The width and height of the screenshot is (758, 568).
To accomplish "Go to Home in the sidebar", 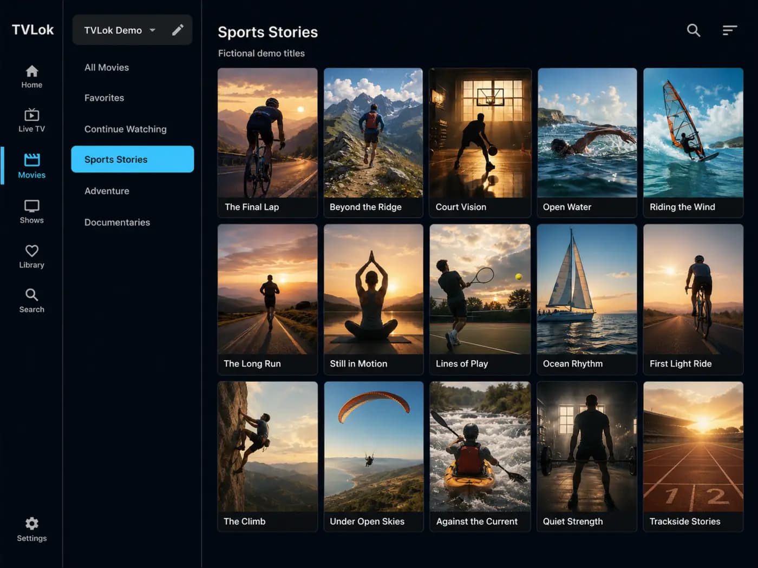I will coord(31,76).
